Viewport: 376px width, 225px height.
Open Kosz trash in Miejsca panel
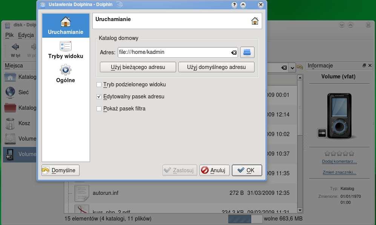20,123
